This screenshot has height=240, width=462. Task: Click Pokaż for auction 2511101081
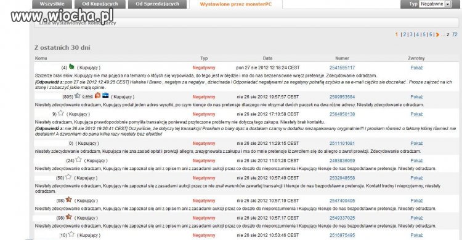pyautogui.click(x=416, y=144)
